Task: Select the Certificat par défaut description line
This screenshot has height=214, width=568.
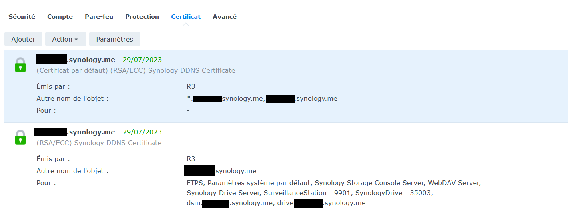Action: [x=136, y=71]
